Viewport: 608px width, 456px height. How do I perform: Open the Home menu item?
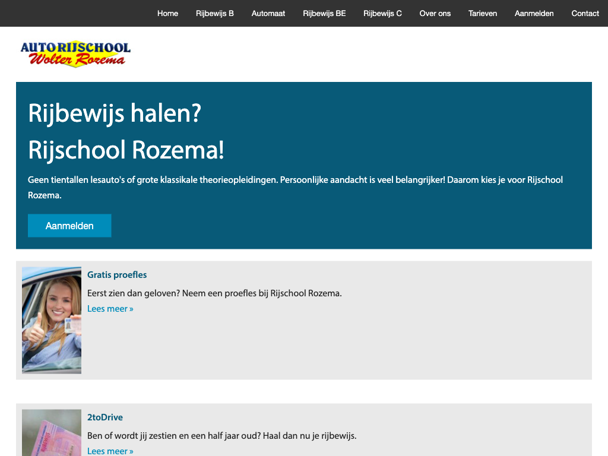(167, 13)
